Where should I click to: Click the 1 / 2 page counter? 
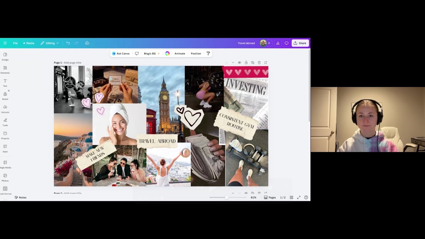tap(283, 198)
